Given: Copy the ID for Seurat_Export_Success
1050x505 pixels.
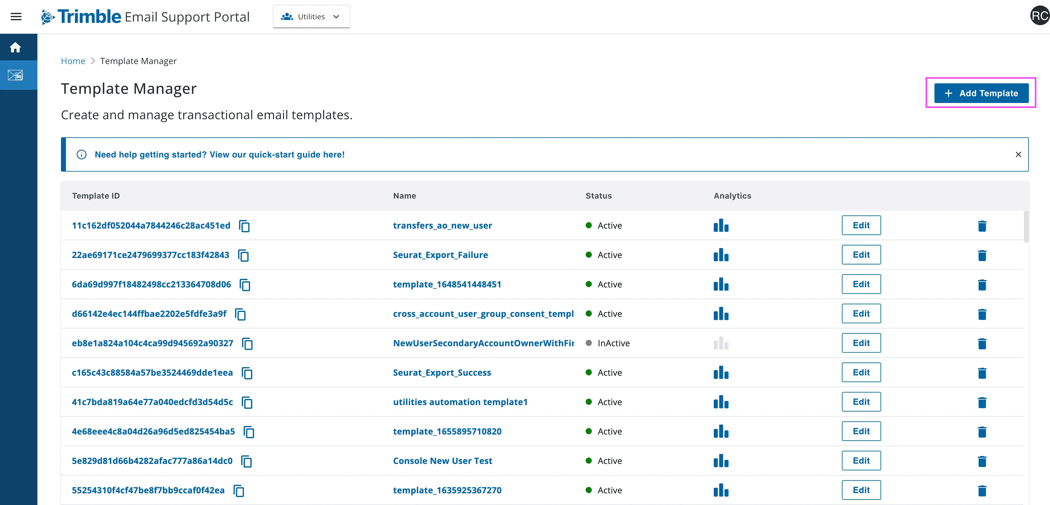Looking at the screenshot, I should pyautogui.click(x=247, y=373).
